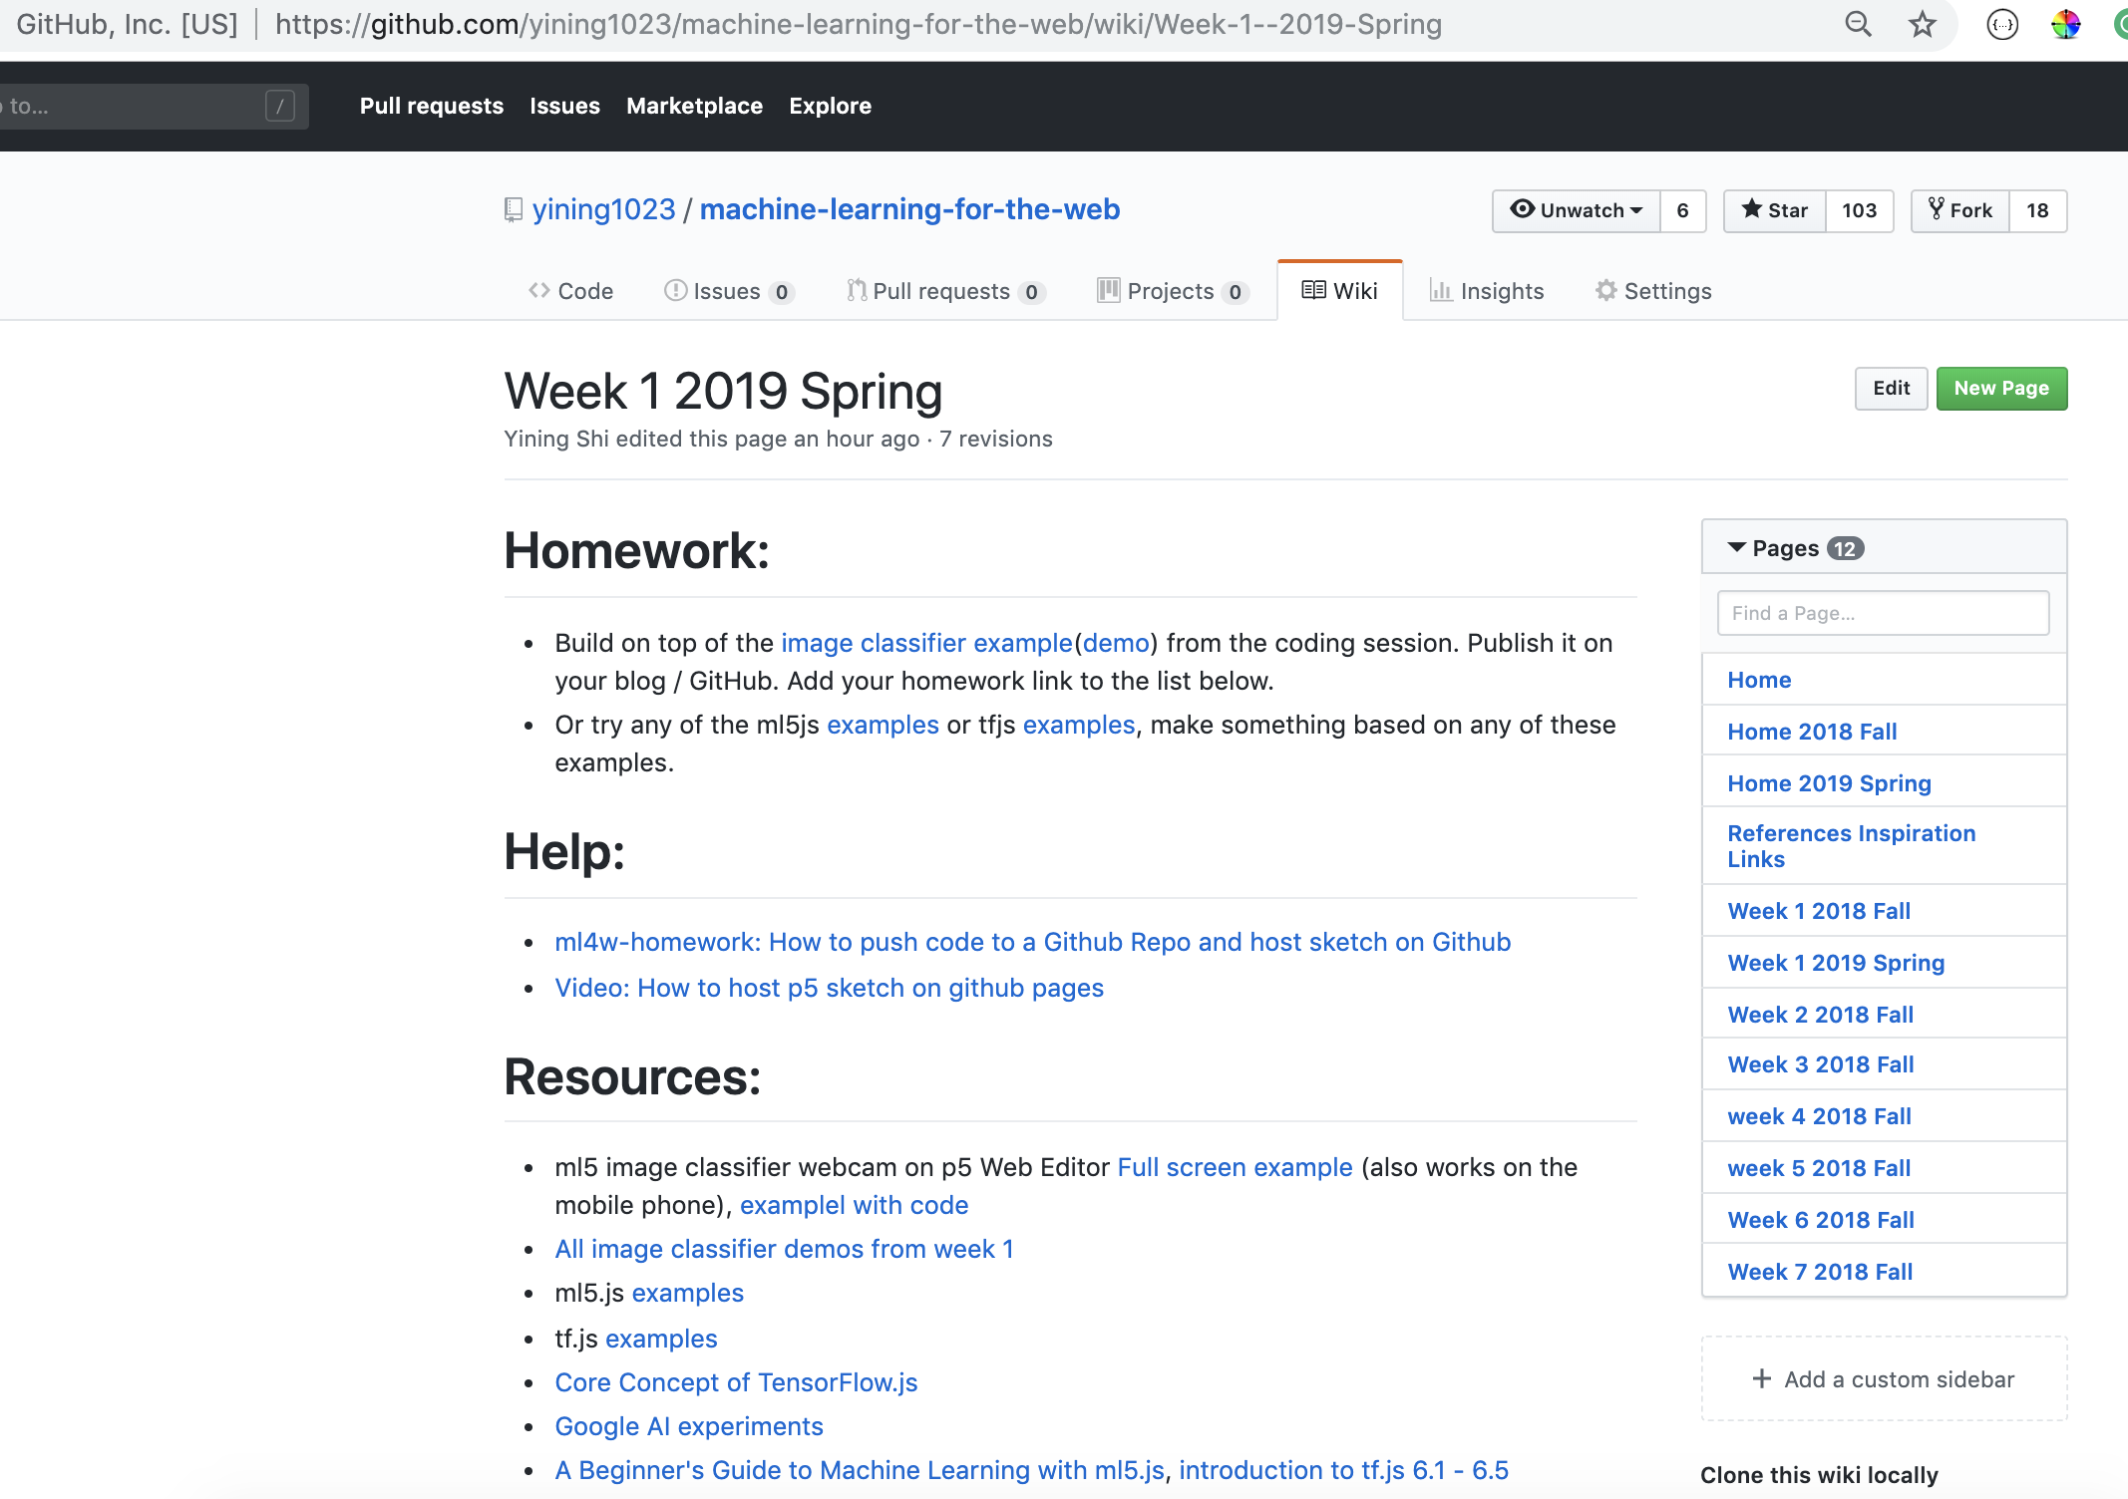Click the colorful wheel extension icon
The width and height of the screenshot is (2128, 1499).
click(2065, 24)
